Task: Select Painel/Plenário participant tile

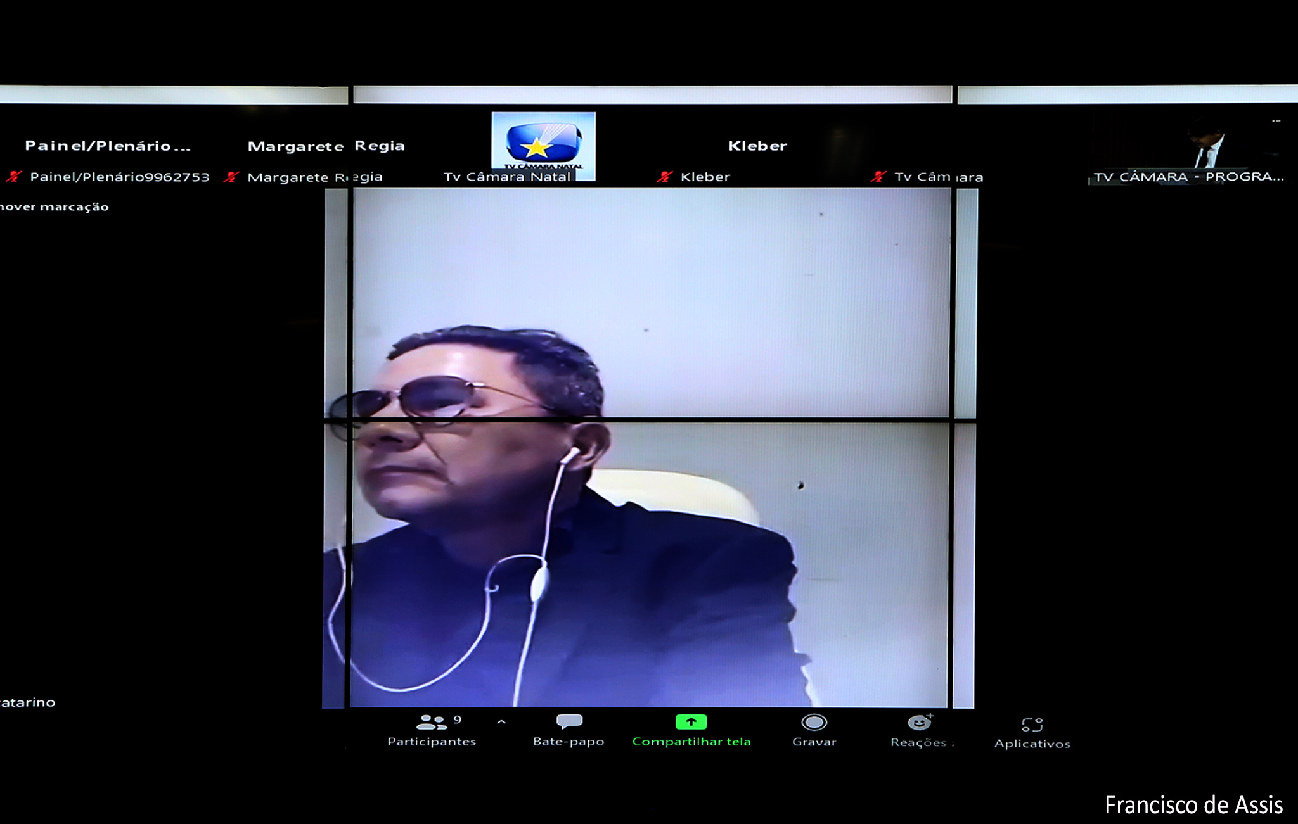Action: pos(108,146)
